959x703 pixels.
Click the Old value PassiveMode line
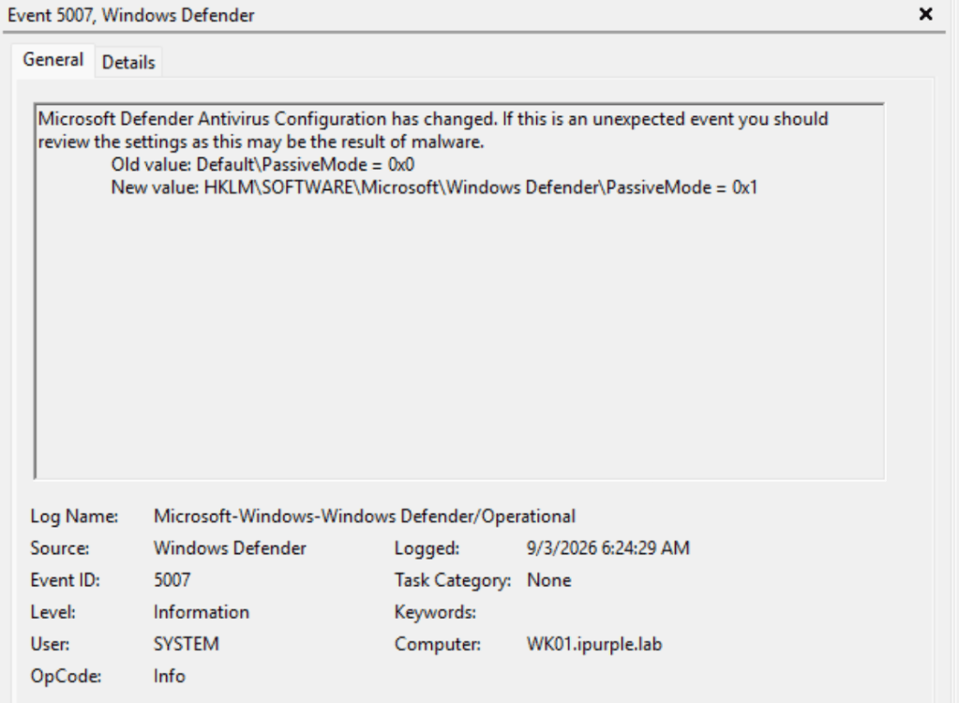(262, 164)
